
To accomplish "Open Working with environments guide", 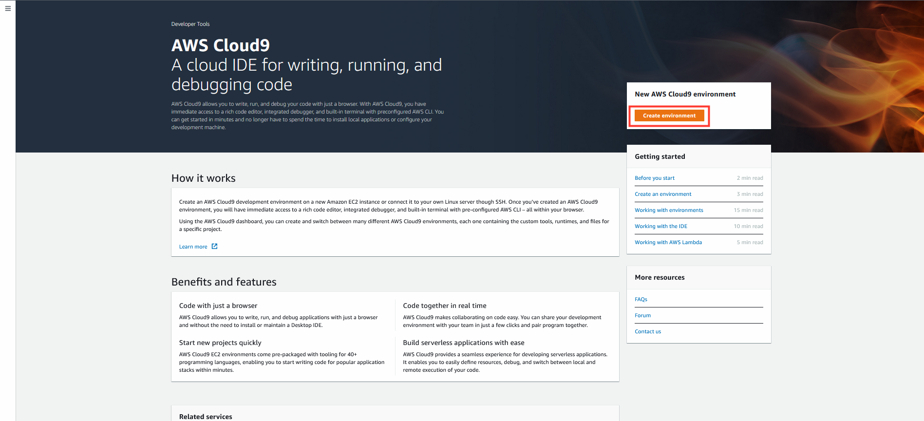I will coord(669,210).
